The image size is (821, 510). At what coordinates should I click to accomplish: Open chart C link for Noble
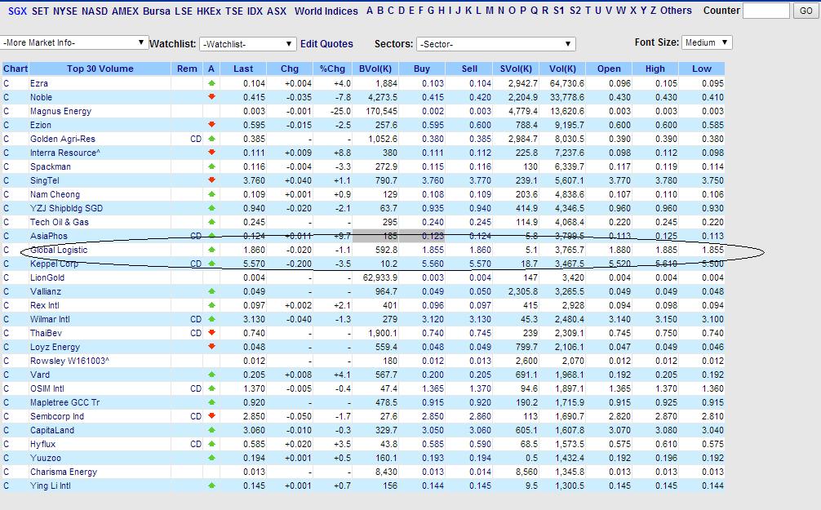pos(7,97)
